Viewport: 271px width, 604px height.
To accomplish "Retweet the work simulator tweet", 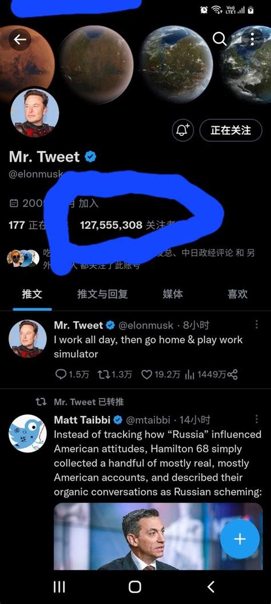I will (115, 375).
